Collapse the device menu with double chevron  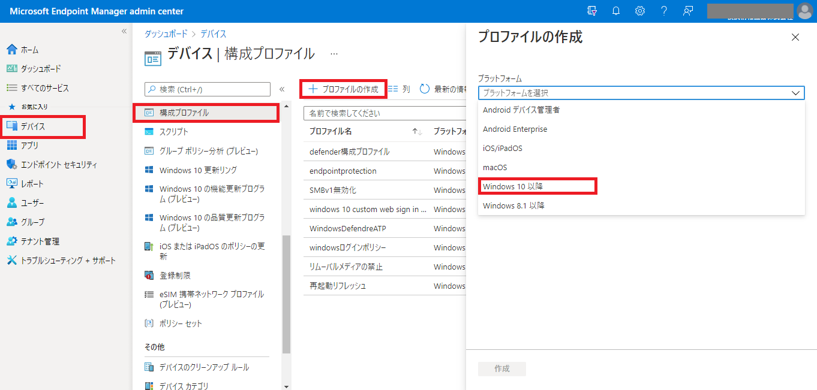pyautogui.click(x=281, y=89)
